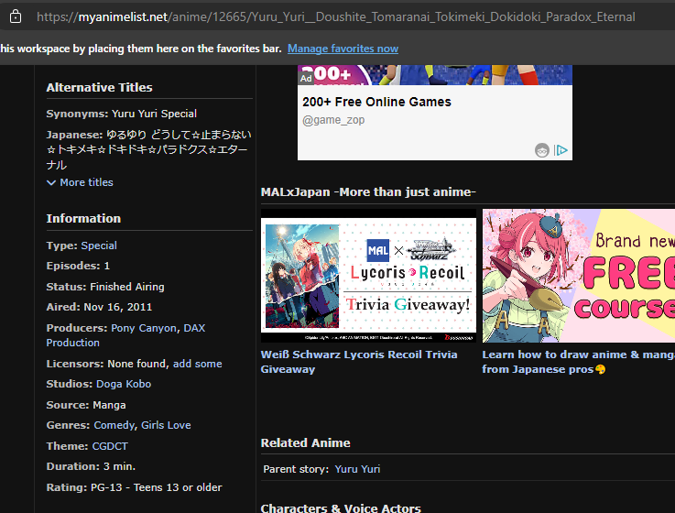Open the Brand new FREE course banner
Screen dimensions: 675x513
(579, 276)
